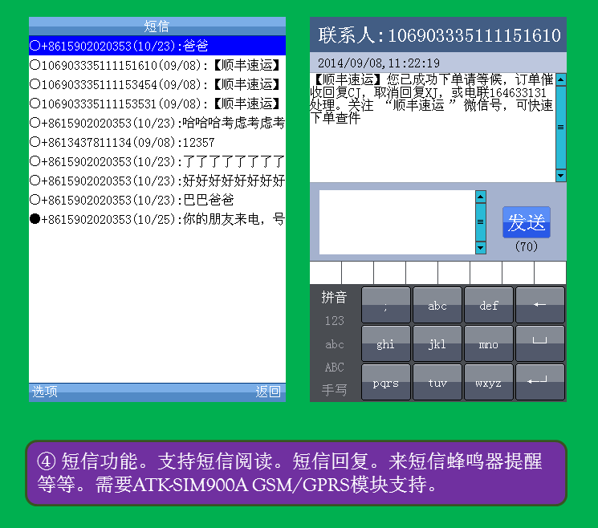
Task: Switch input mode to 123 numeric
Action: [334, 321]
